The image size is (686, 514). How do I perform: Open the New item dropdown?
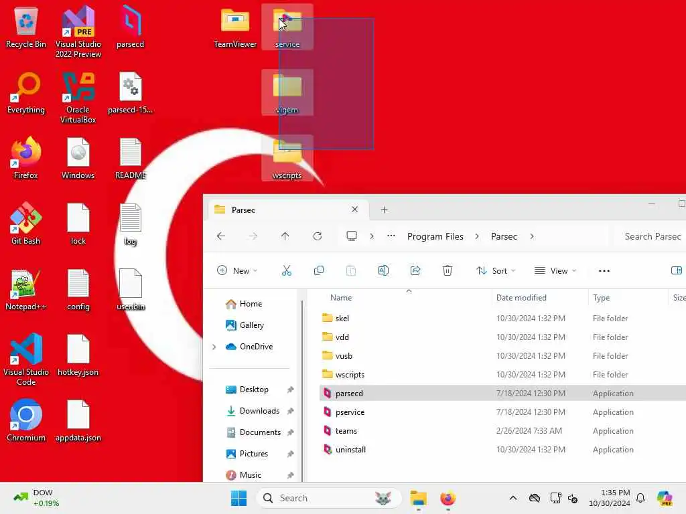tap(237, 270)
